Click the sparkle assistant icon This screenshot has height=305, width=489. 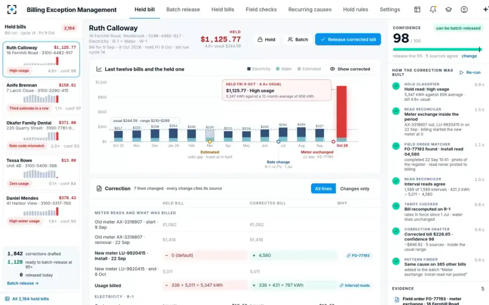[x=485, y=9]
